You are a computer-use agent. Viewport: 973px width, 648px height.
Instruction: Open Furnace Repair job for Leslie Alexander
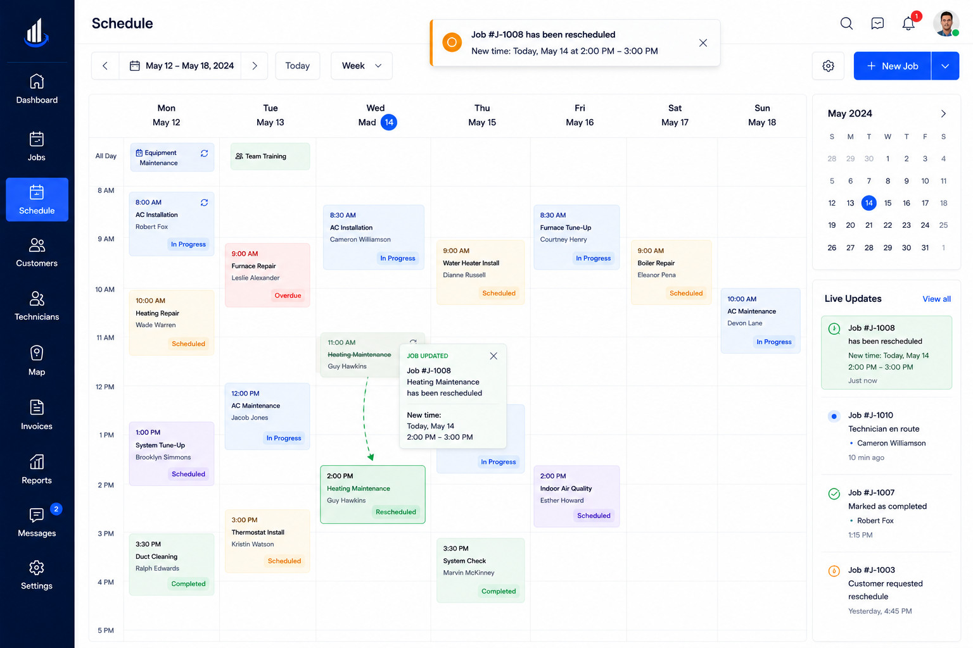267,275
